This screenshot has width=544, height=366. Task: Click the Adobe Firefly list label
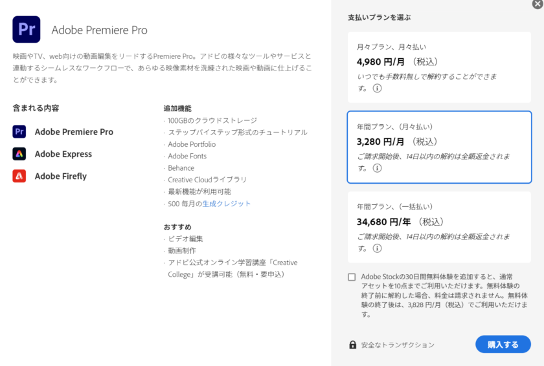tap(61, 176)
